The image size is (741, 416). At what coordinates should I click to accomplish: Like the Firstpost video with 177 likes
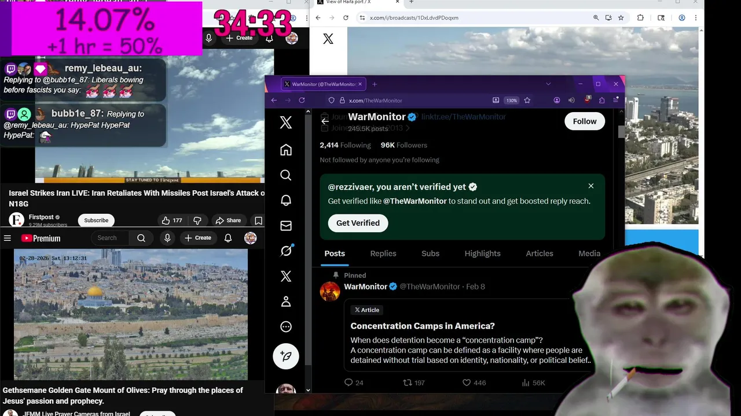click(173, 220)
